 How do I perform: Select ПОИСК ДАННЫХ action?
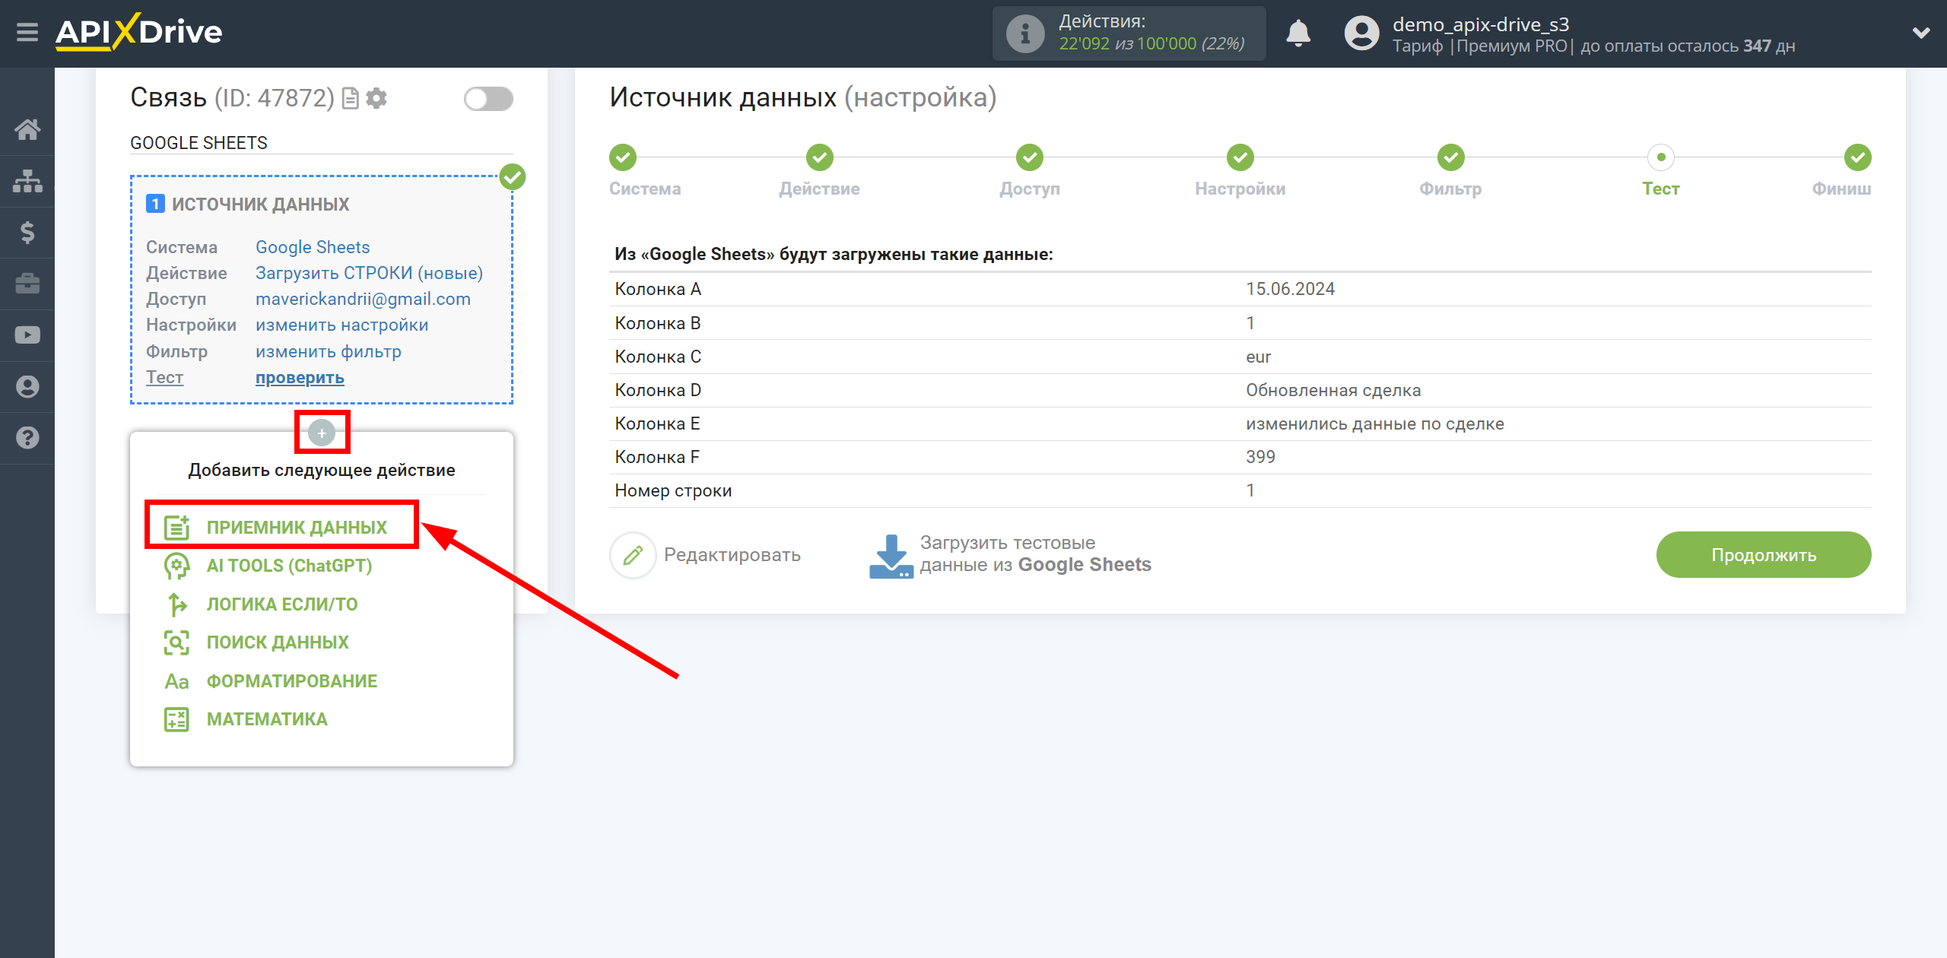(278, 642)
